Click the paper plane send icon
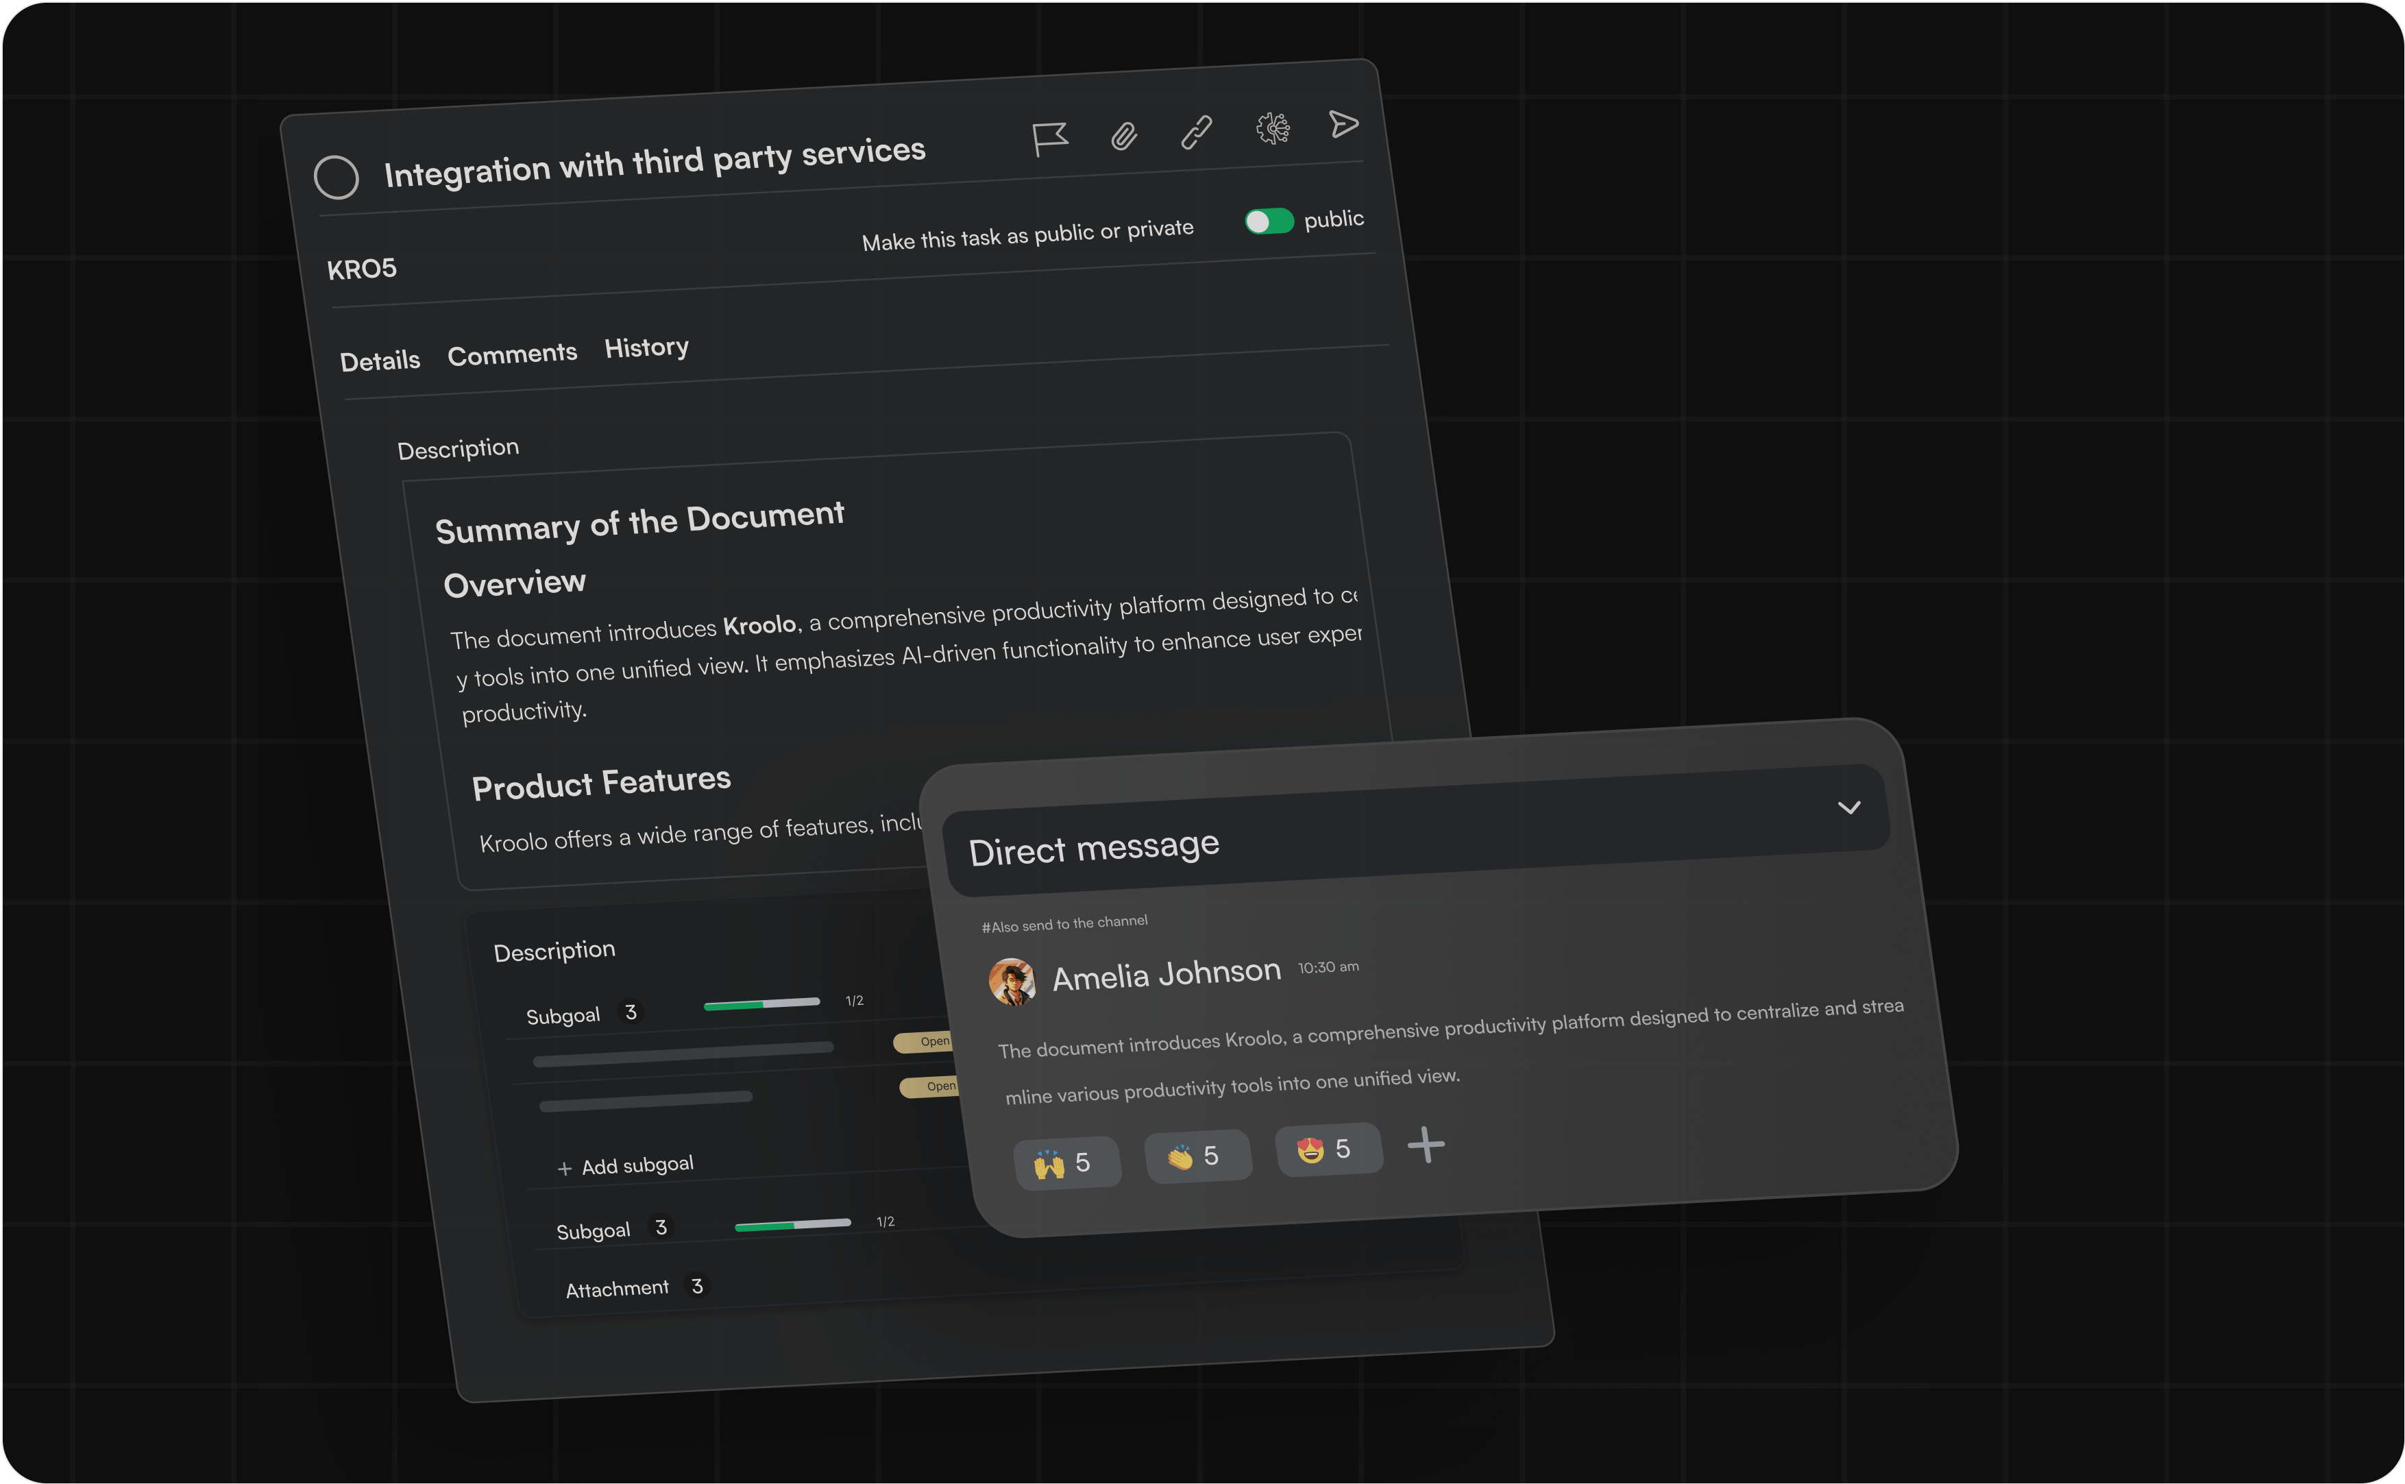The image size is (2405, 1484). [1343, 123]
